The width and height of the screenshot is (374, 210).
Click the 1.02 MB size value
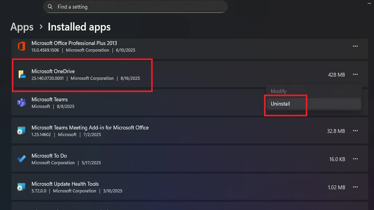(336, 187)
